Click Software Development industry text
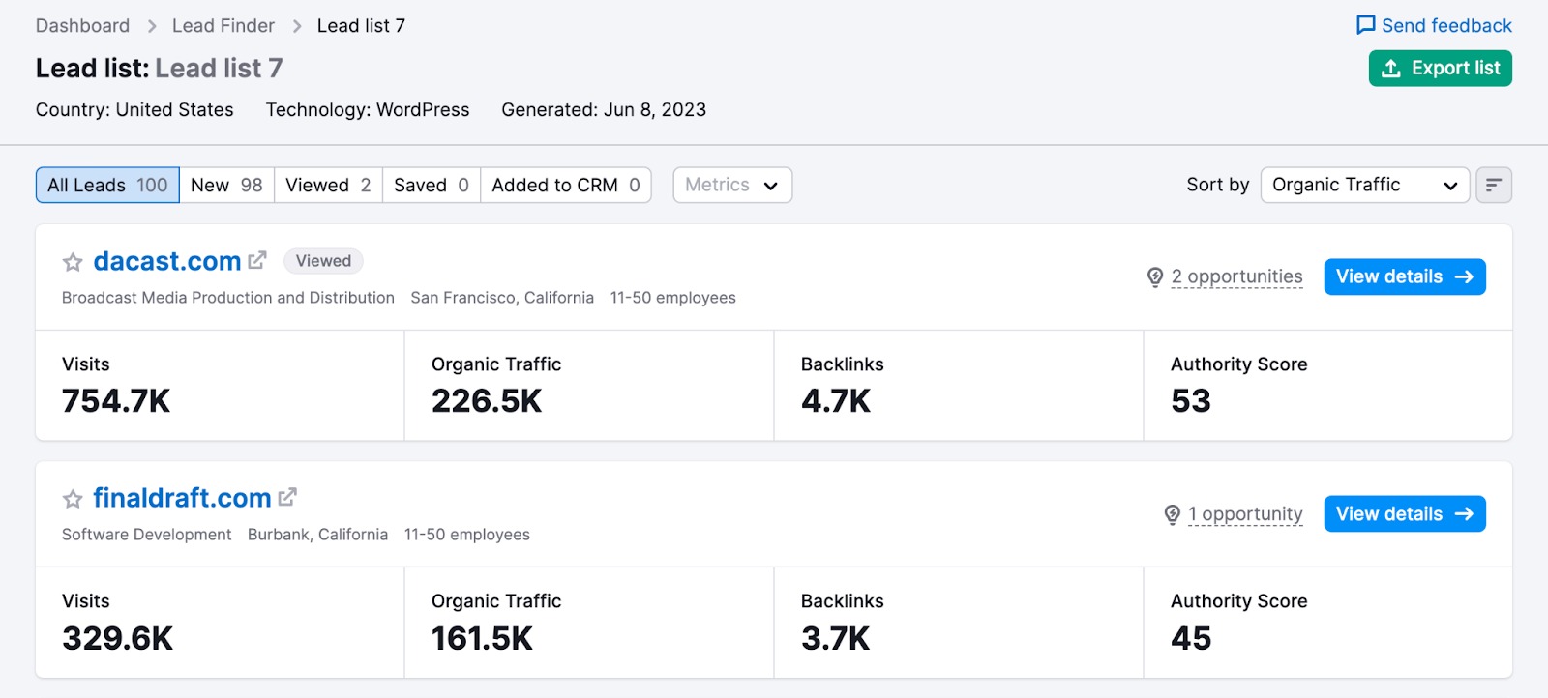Viewport: 1548px width, 698px height. tap(147, 535)
